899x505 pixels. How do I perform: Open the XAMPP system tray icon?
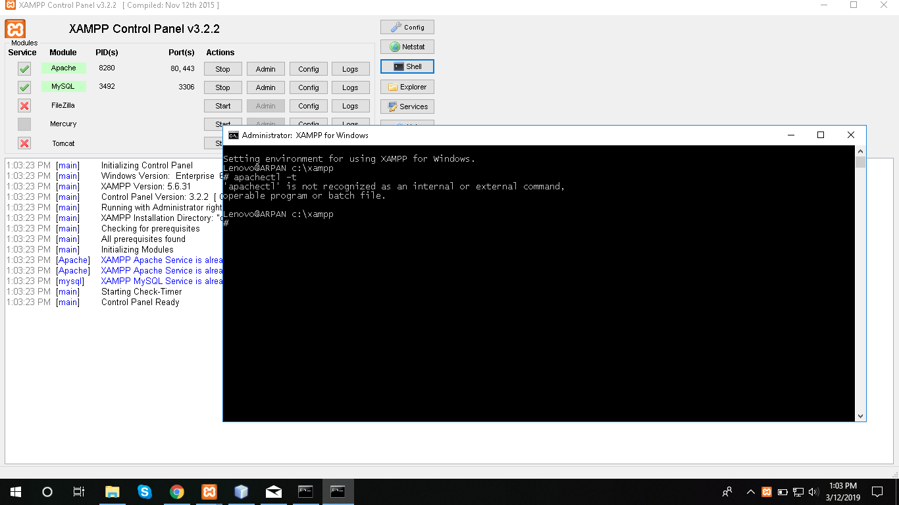click(x=767, y=491)
